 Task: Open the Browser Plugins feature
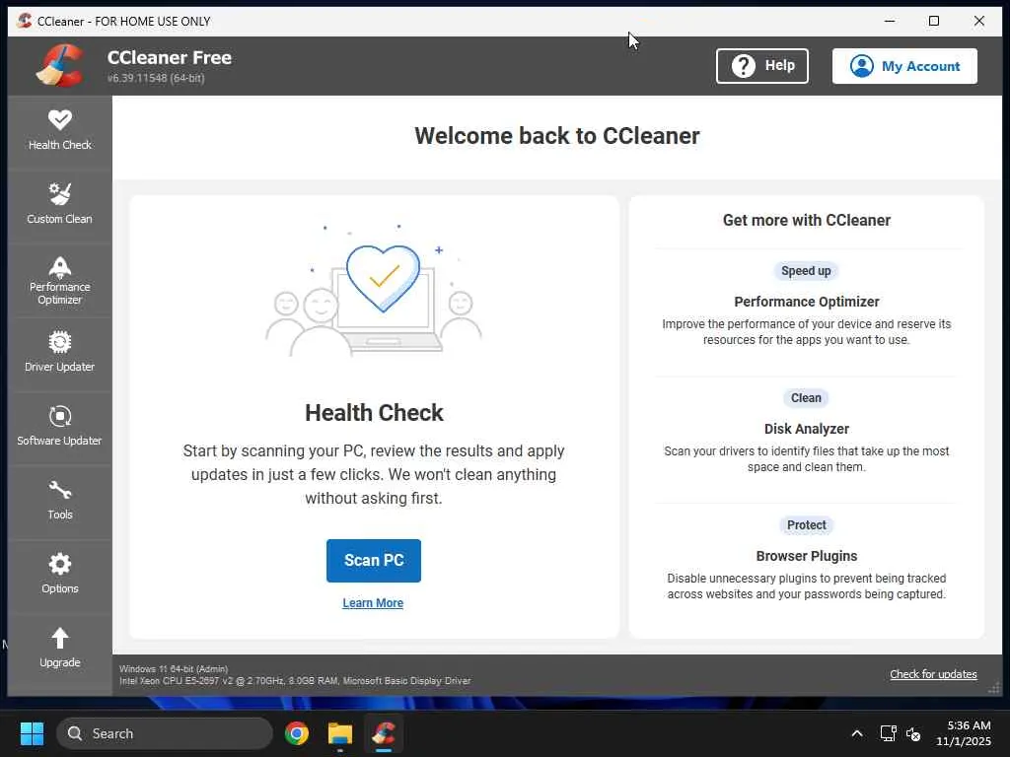coord(807,556)
